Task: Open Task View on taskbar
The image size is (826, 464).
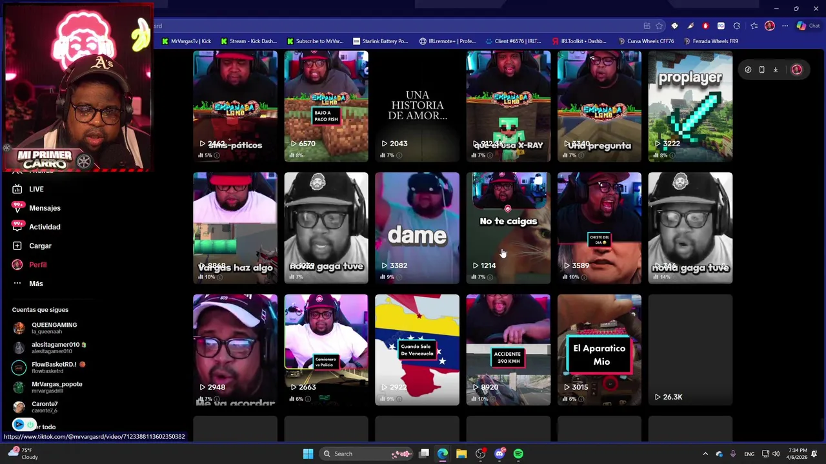Action: (x=424, y=454)
